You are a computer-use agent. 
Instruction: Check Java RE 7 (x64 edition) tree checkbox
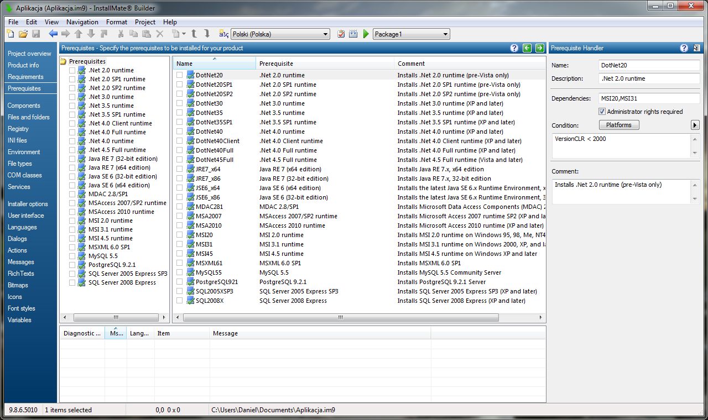tap(72, 167)
